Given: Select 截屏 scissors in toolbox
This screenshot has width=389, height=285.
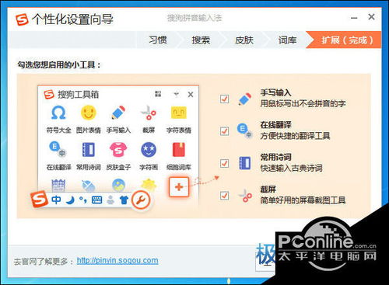Looking at the screenshot, I should tap(149, 113).
